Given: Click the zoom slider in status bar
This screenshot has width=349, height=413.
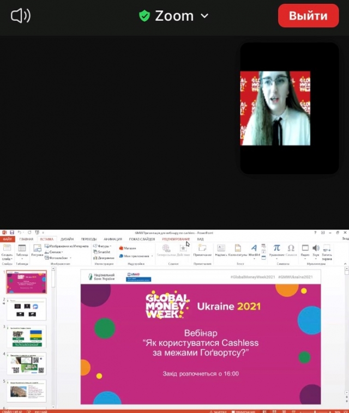Looking at the screenshot, I should pos(315,411).
